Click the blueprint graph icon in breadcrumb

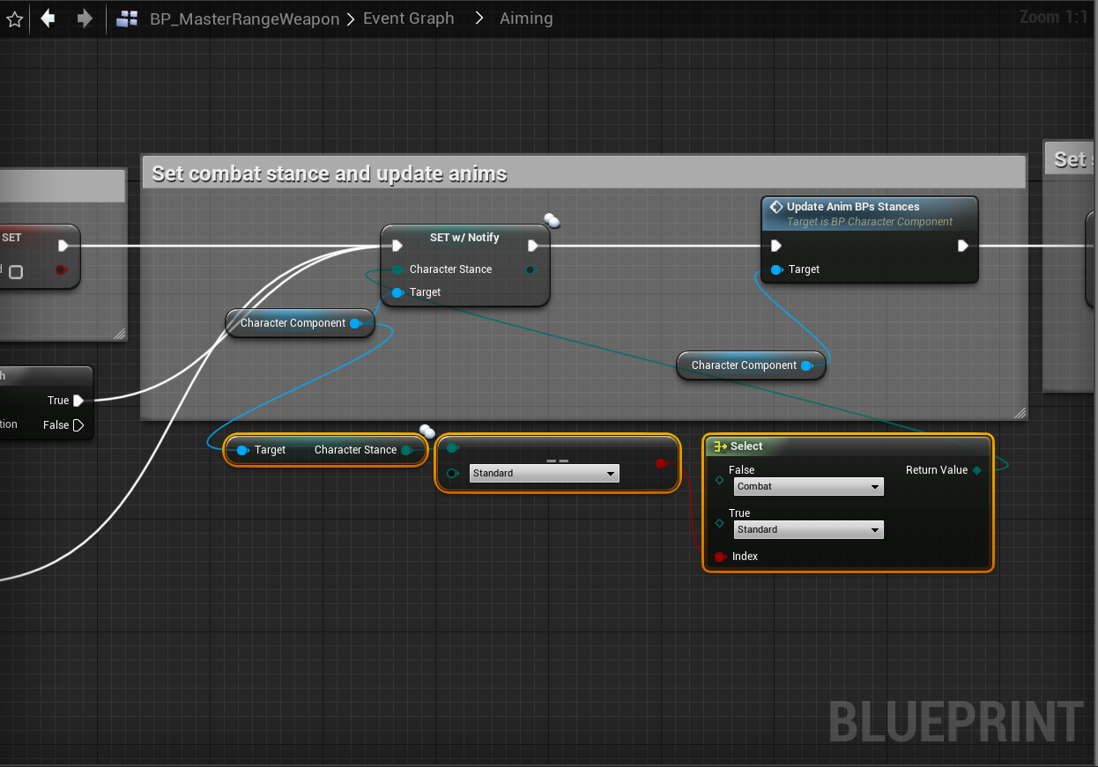tap(127, 18)
